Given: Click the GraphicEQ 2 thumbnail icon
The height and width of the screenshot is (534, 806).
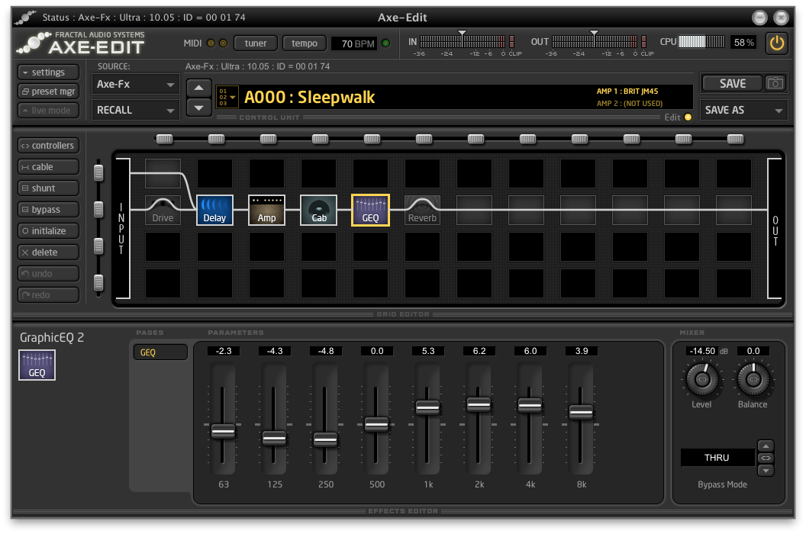Looking at the screenshot, I should tap(37, 365).
